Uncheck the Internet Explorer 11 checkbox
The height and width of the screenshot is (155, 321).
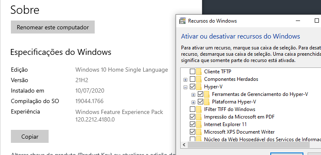pyautogui.click(x=193, y=124)
